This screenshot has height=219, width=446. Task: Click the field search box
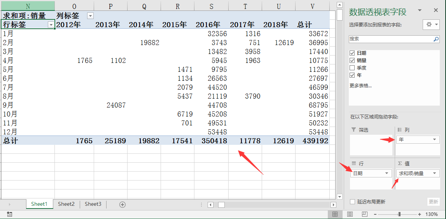390,39
